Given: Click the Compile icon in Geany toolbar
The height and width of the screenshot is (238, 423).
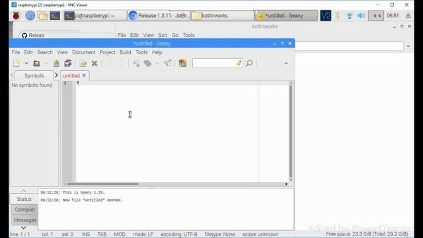Looking at the screenshot, I should [136, 63].
